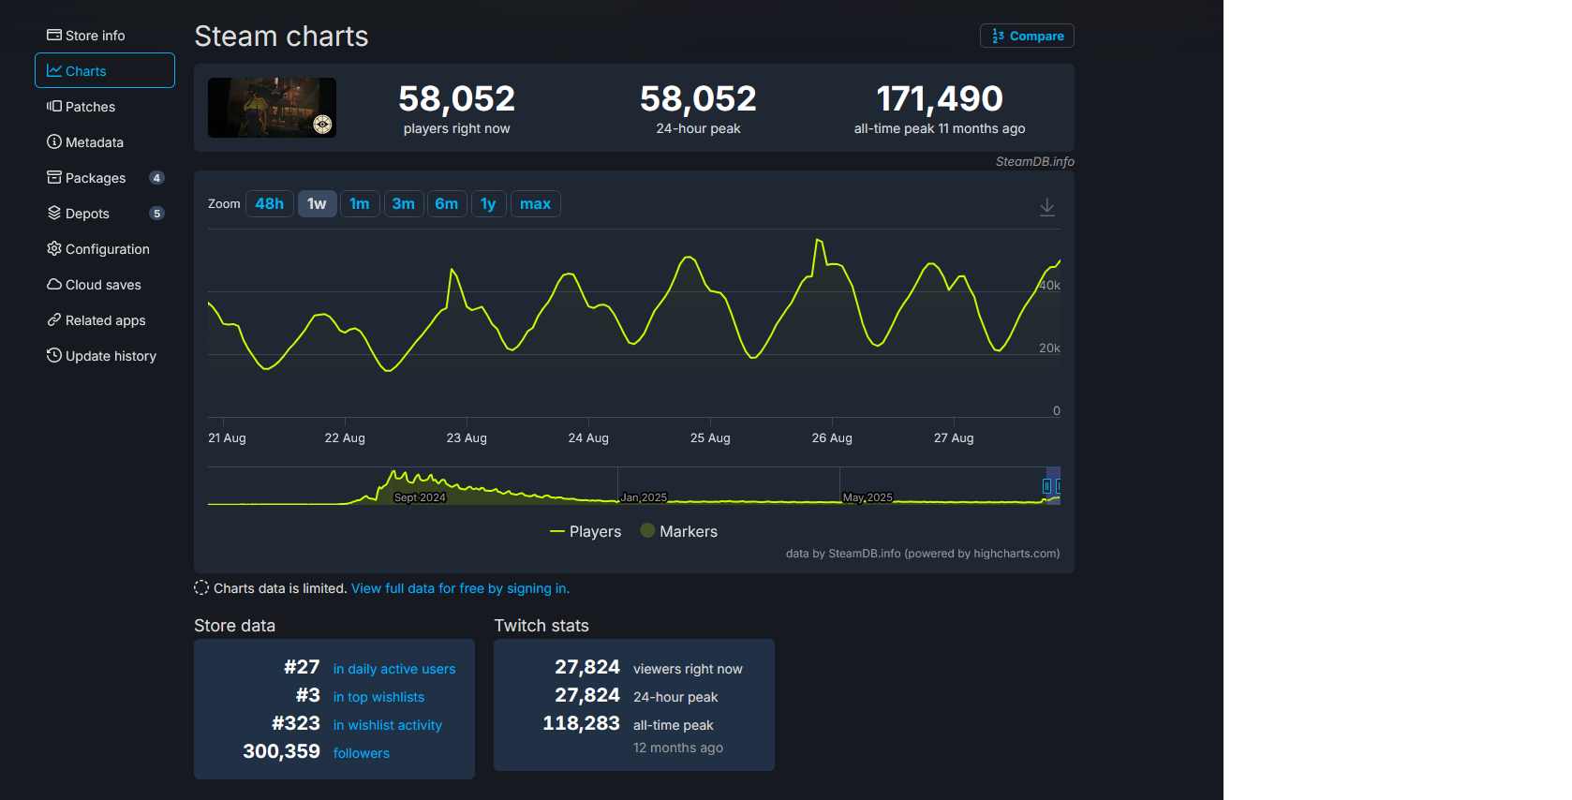Image resolution: width=1572 pixels, height=800 pixels.
Task: Toggle the Players series in legend
Action: pos(586,531)
